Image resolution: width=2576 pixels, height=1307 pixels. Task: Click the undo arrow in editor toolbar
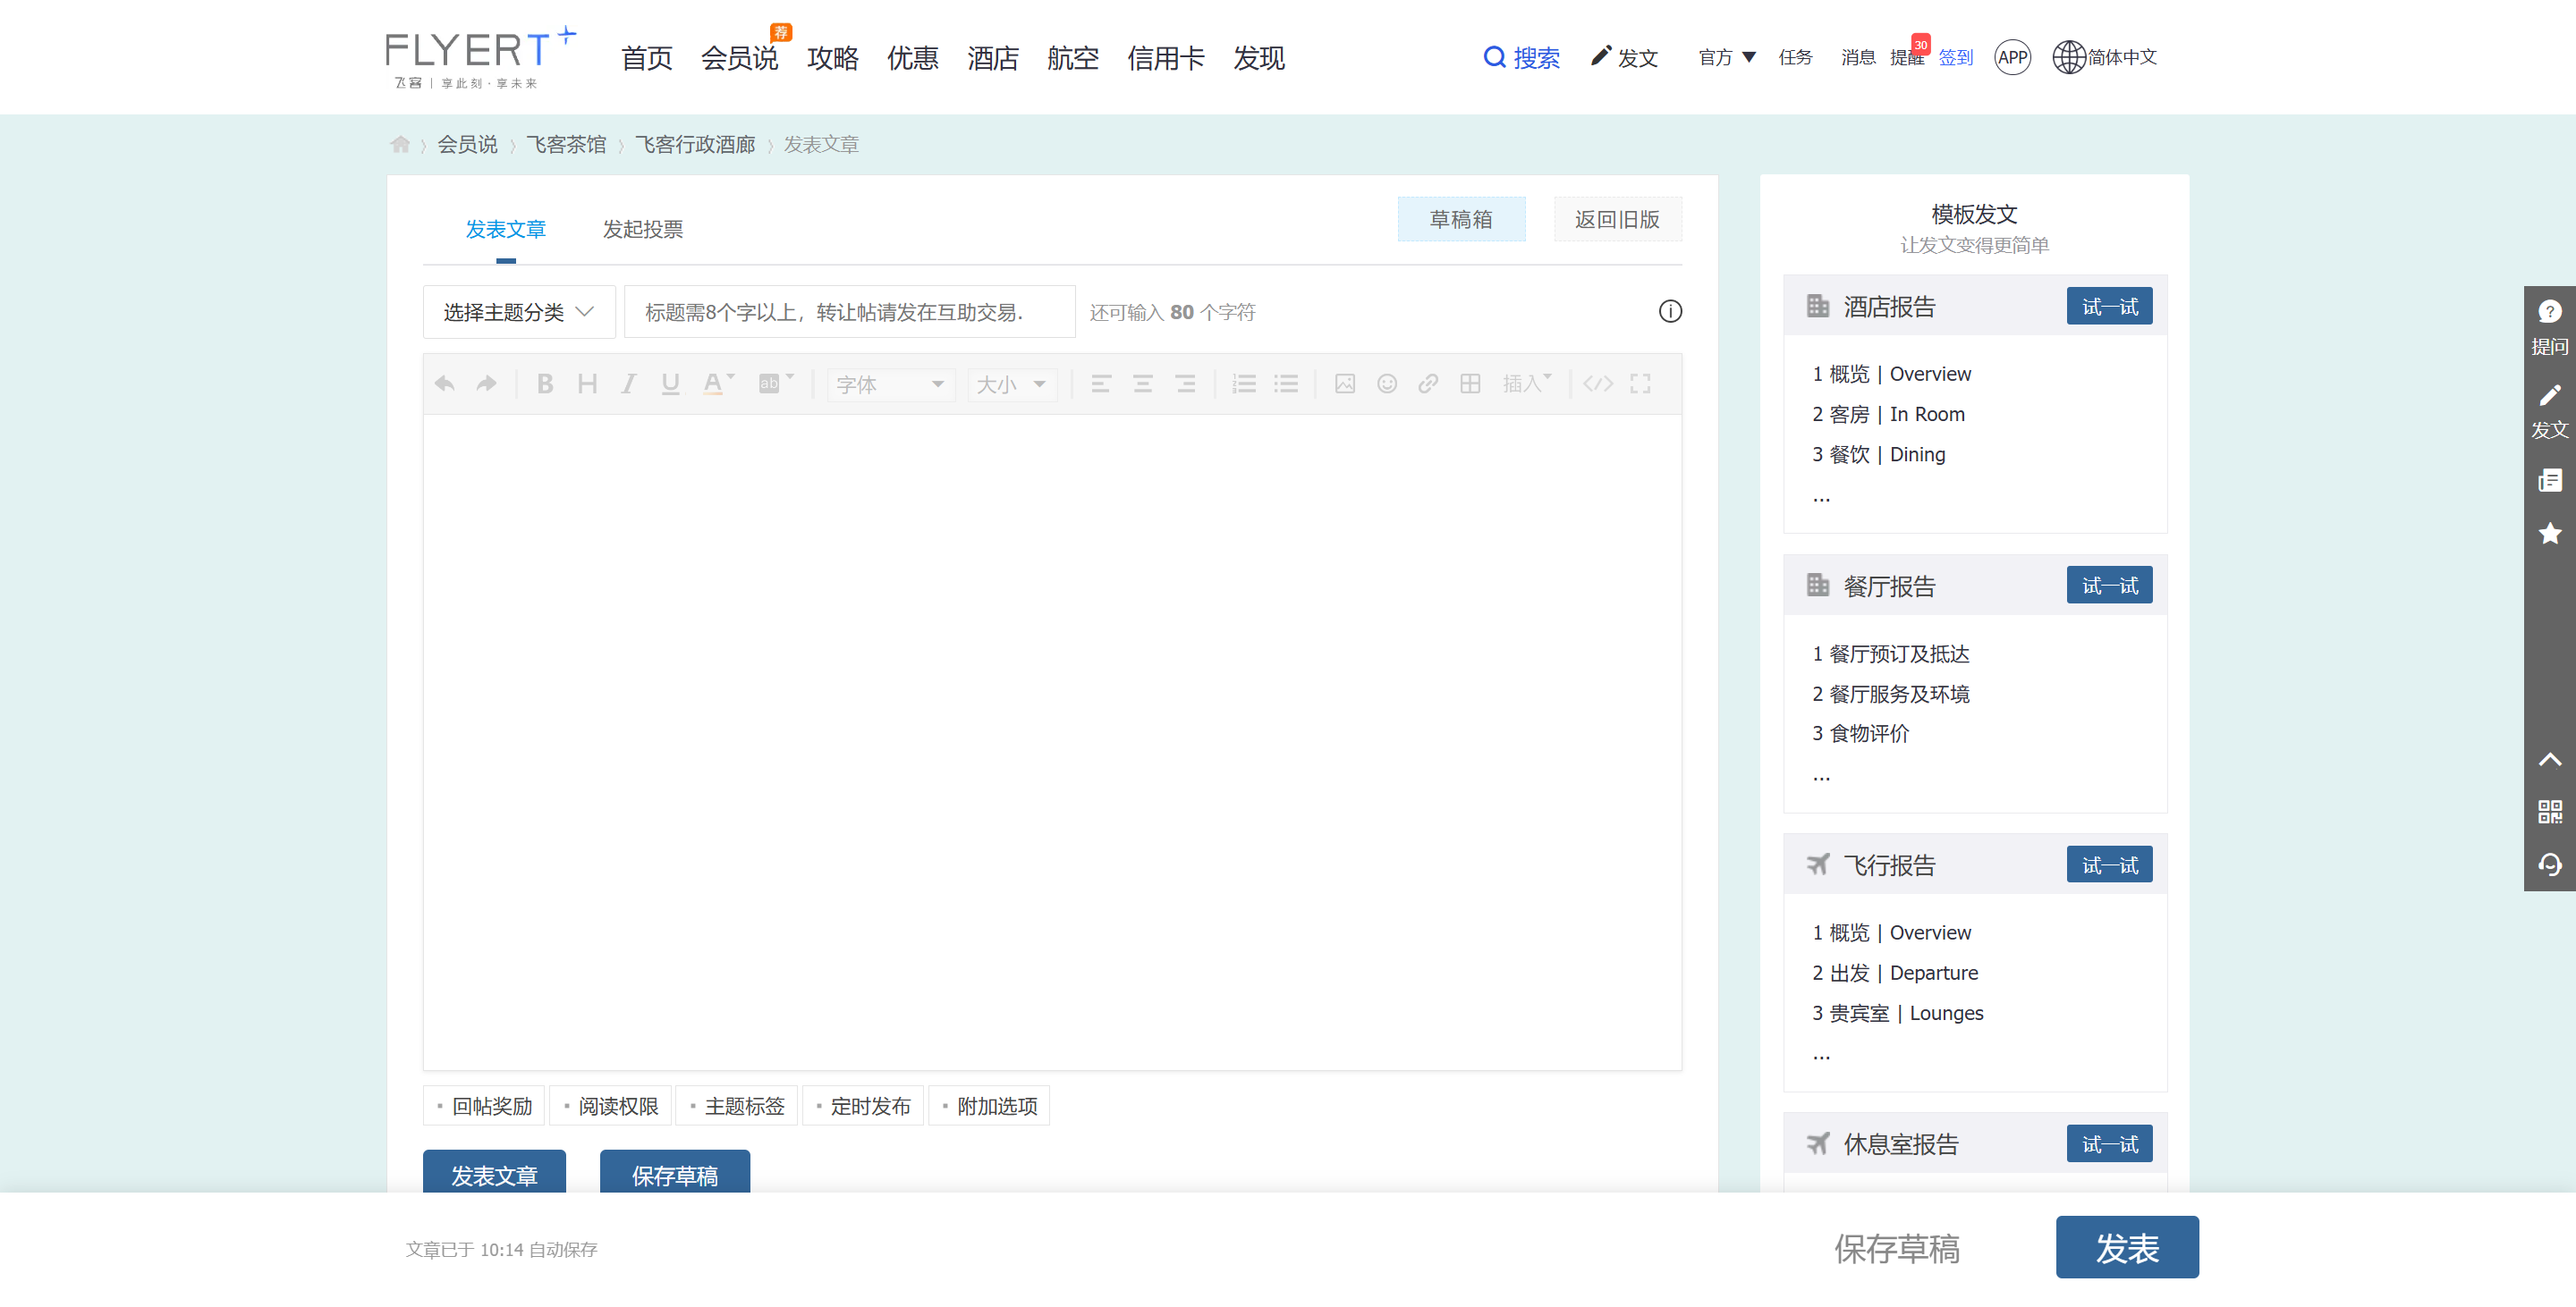[x=445, y=384]
